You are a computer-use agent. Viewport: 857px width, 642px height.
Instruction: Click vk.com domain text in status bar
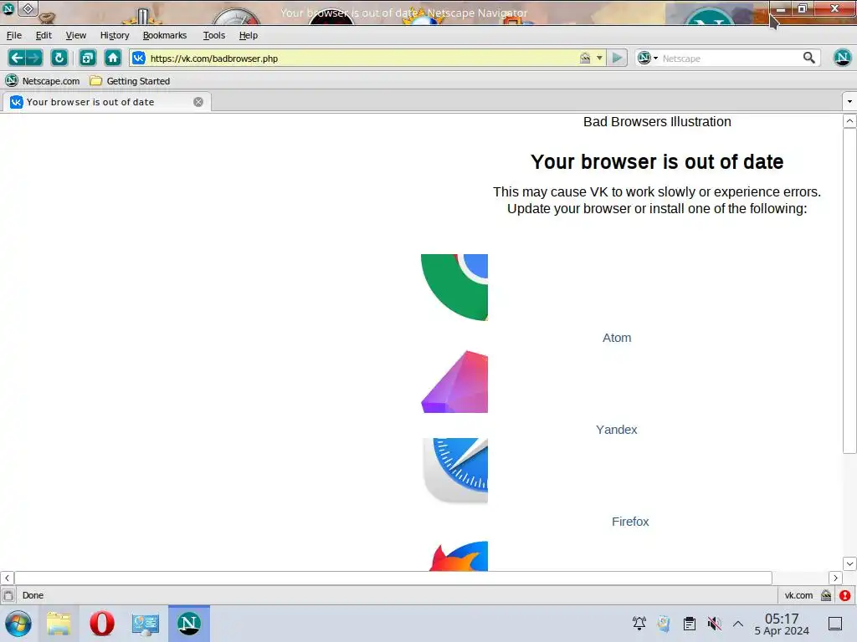798,595
